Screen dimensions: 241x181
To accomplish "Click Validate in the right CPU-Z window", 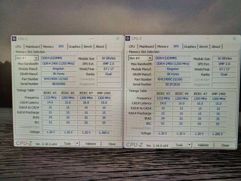I will (x=203, y=145).
